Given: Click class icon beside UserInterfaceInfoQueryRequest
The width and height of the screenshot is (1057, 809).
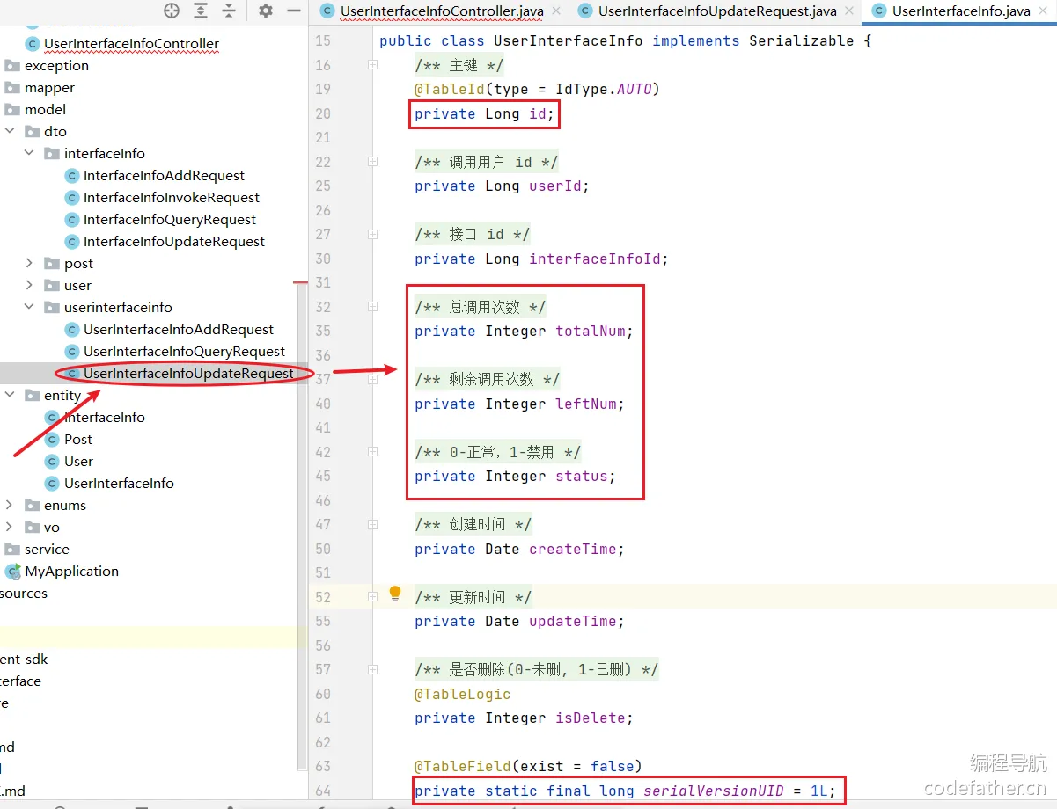Looking at the screenshot, I should click(72, 352).
